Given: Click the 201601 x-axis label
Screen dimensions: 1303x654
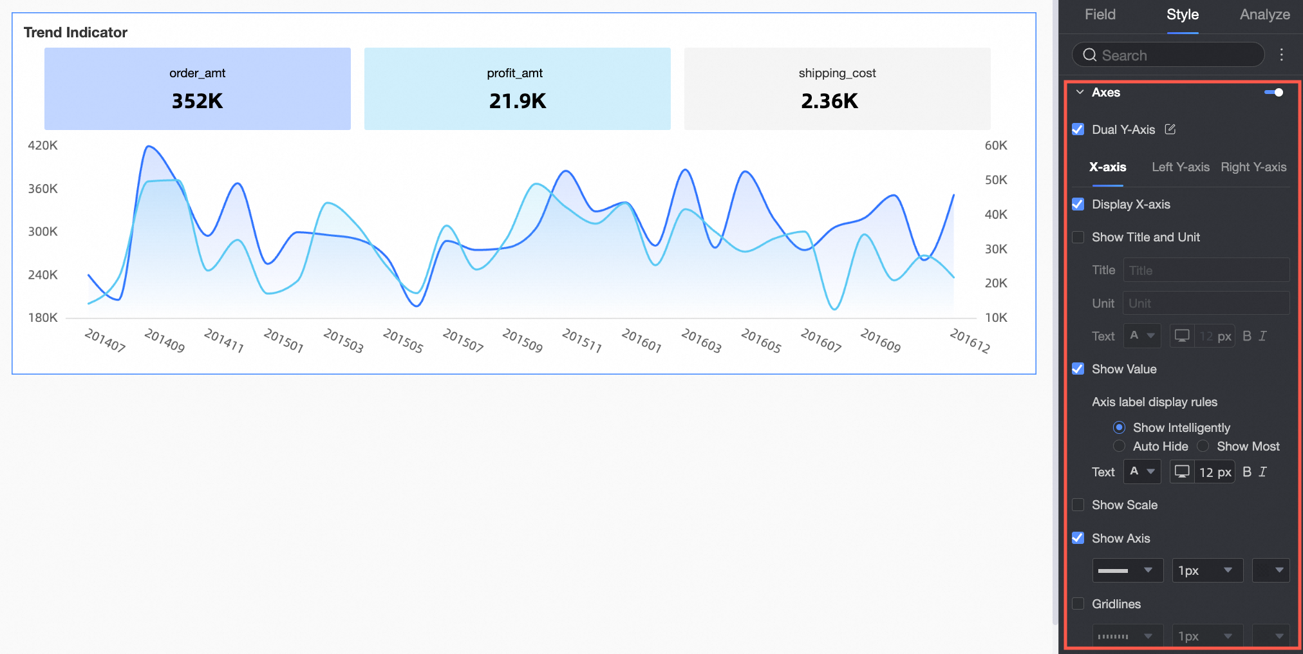Looking at the screenshot, I should [x=642, y=341].
